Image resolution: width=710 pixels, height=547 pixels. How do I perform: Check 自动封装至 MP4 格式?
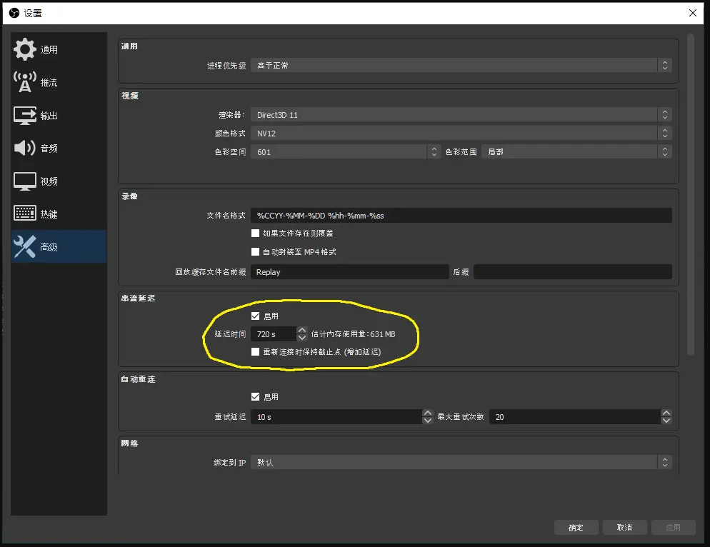point(256,251)
